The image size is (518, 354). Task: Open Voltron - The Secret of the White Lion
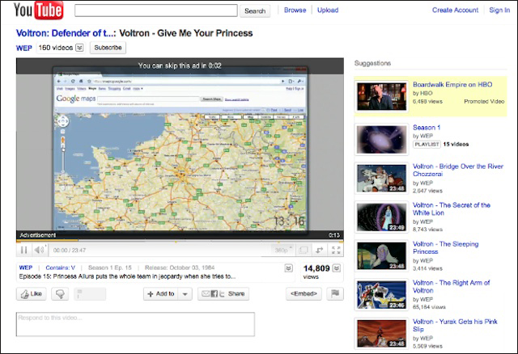pyautogui.click(x=452, y=209)
